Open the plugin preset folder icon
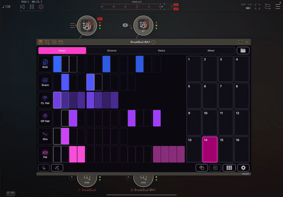 61,42
